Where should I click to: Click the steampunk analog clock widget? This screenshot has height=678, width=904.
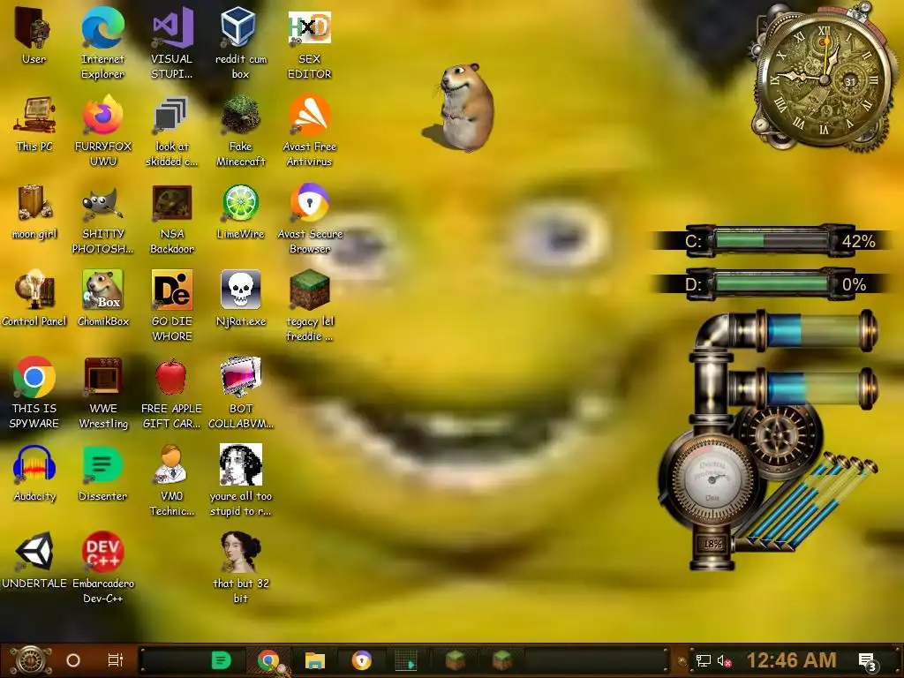[x=825, y=78]
